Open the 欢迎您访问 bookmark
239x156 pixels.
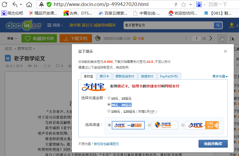[183, 13]
